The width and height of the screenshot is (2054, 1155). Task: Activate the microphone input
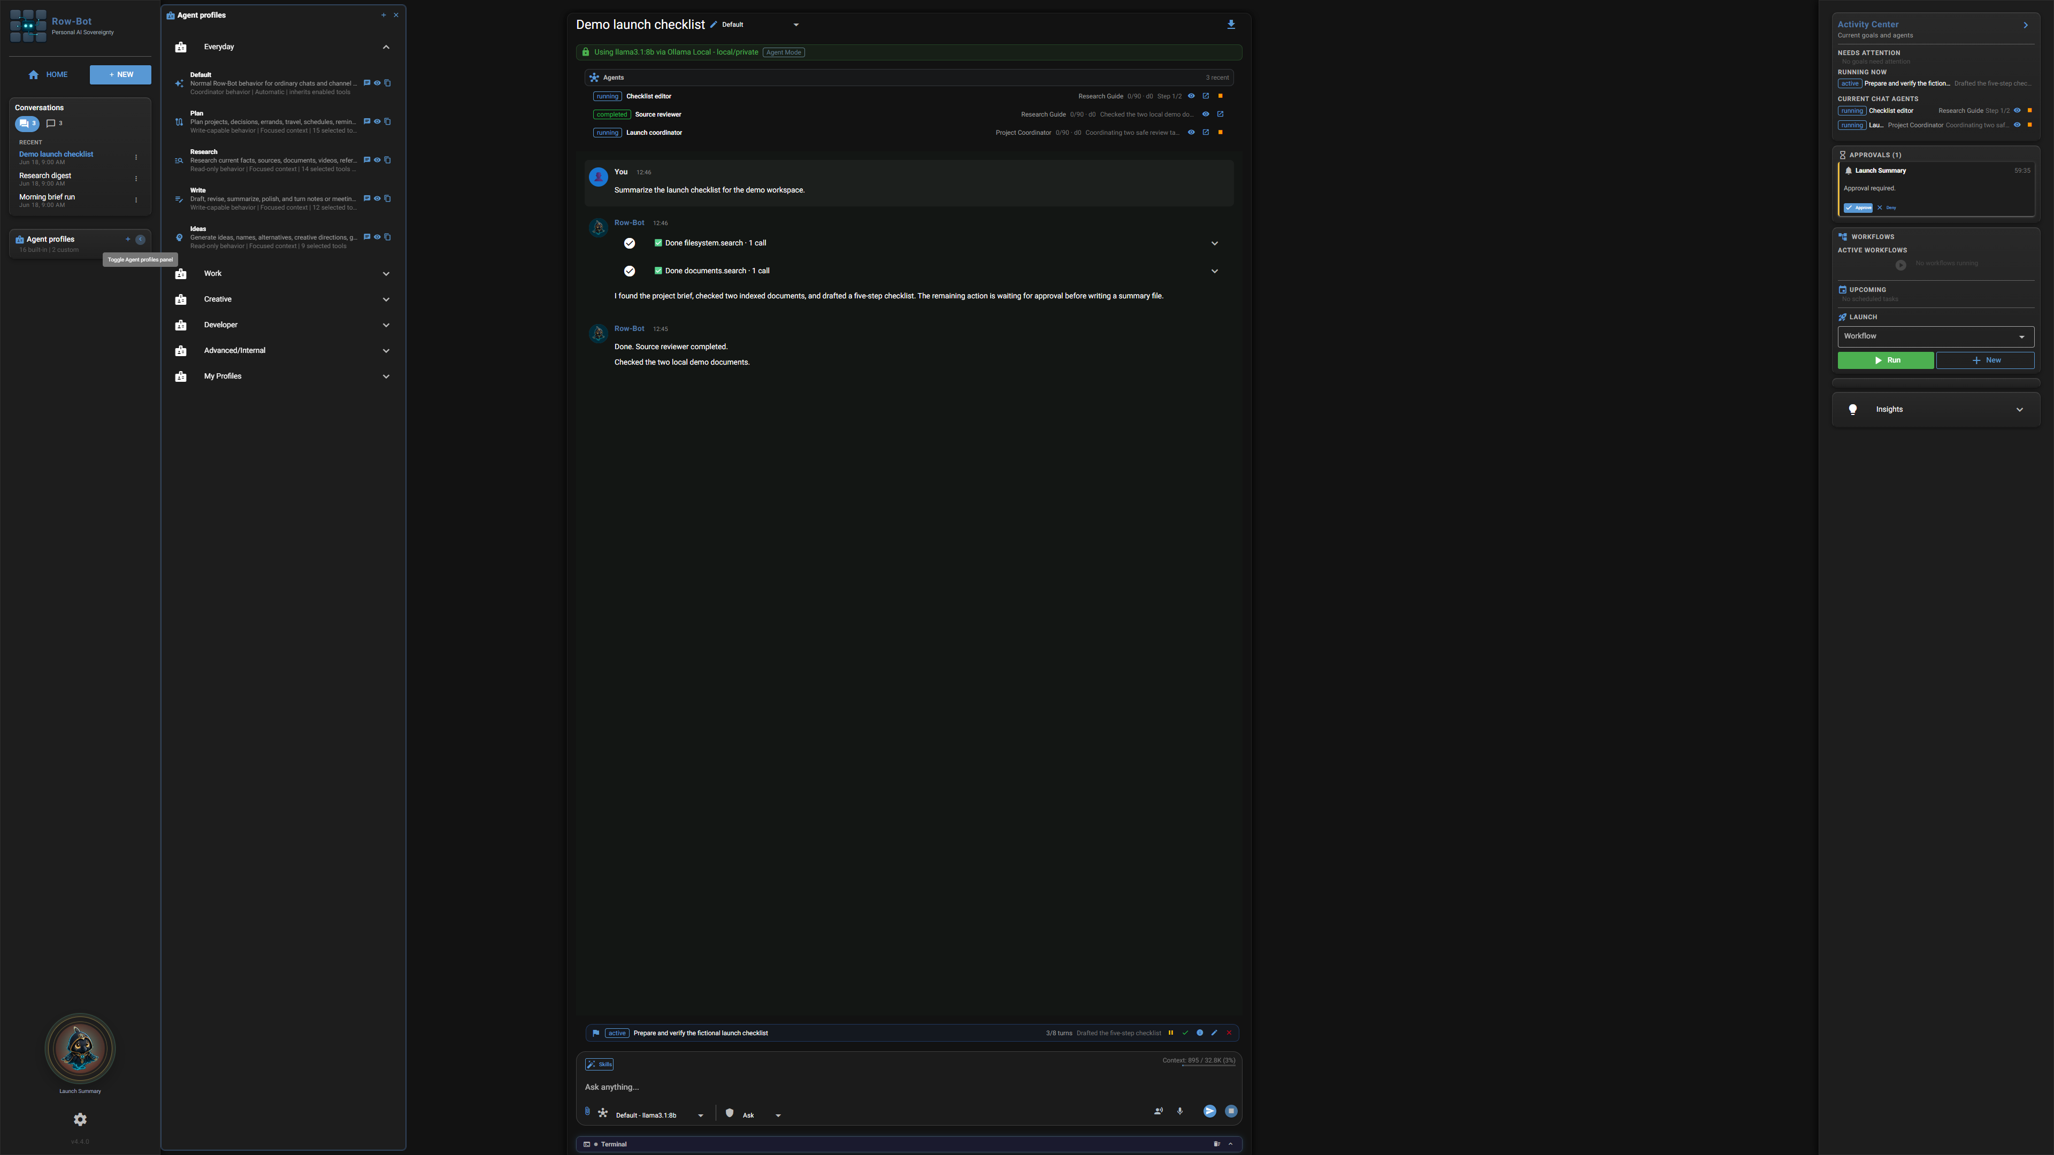coord(1180,1111)
